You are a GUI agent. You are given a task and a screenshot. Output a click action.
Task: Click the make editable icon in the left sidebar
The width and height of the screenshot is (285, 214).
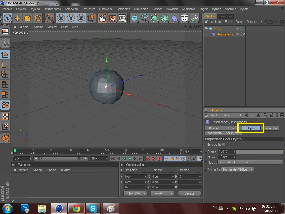click(5, 43)
